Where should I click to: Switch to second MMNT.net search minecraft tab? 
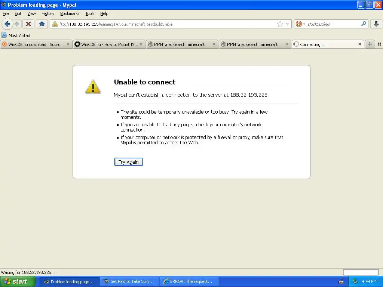coord(255,44)
